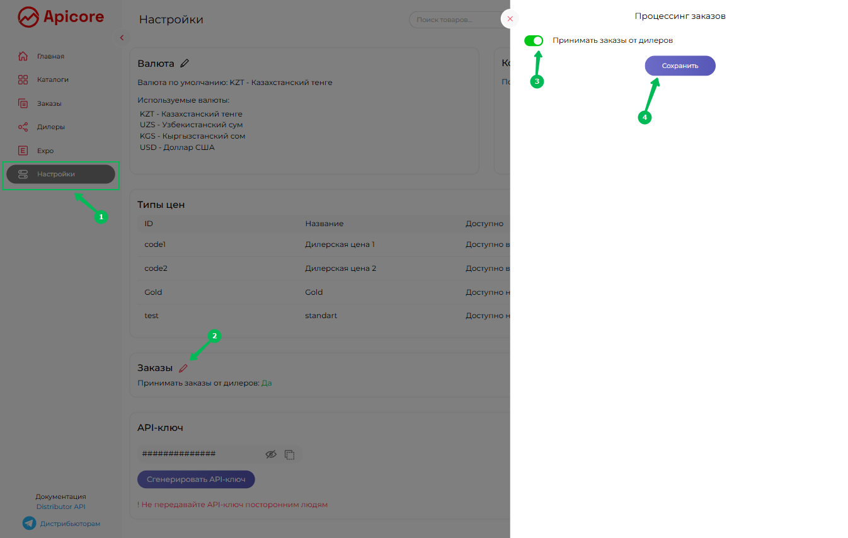Image resolution: width=848 pixels, height=538 pixels.
Task: Toggle Принимать заказы от дилеров switch
Action: coord(534,40)
